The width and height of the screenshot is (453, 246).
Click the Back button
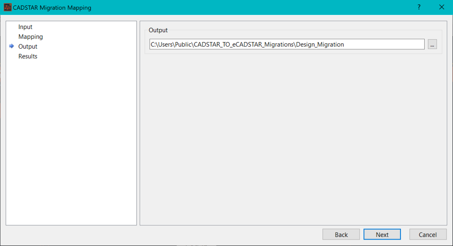coord(341,234)
